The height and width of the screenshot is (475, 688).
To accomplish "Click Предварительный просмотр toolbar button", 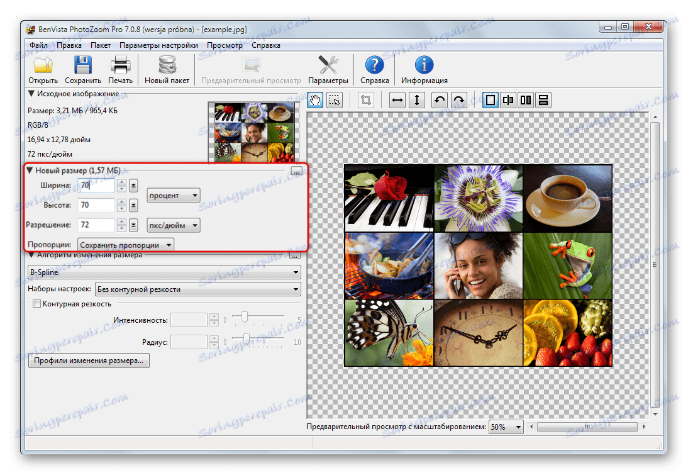I will click(x=251, y=70).
